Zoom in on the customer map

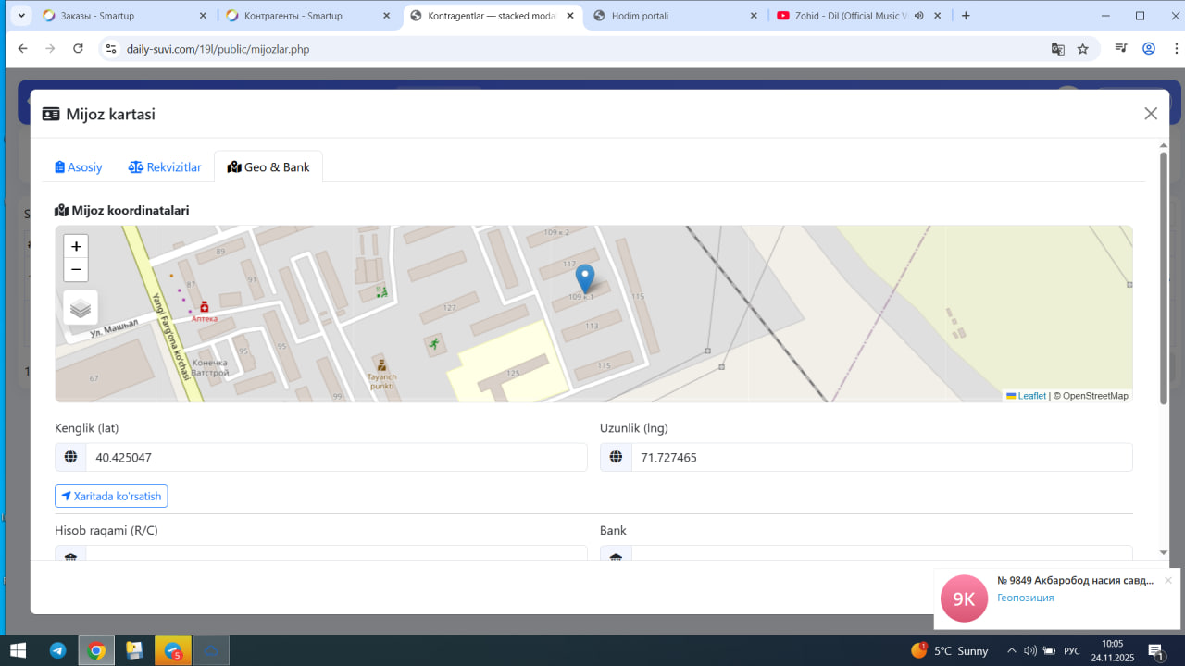tap(76, 246)
